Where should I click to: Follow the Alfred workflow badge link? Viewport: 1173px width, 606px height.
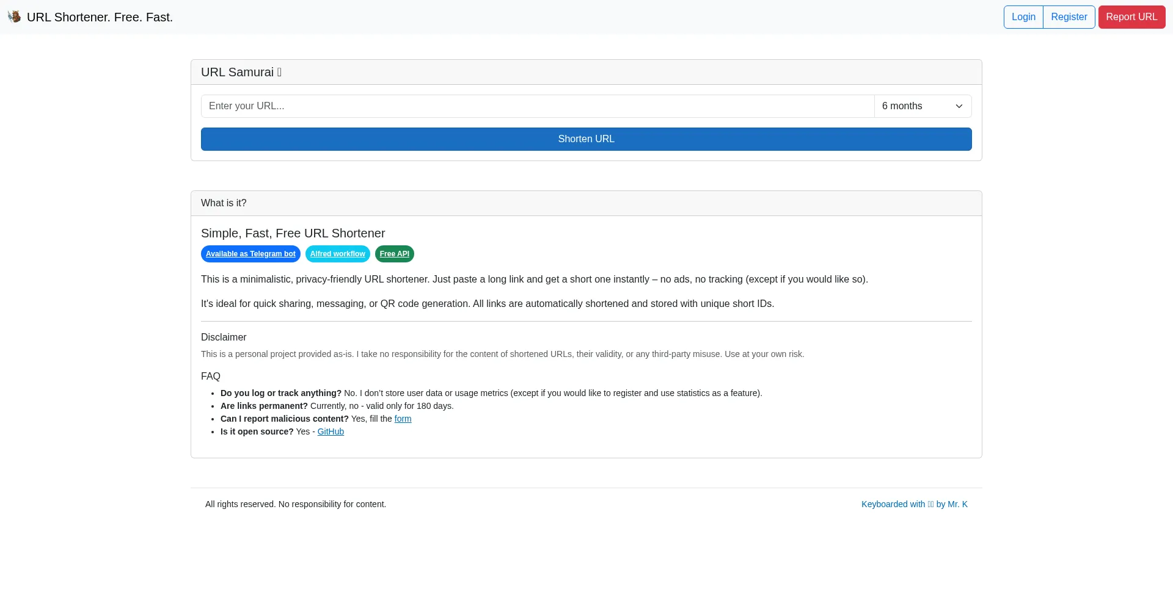(337, 254)
